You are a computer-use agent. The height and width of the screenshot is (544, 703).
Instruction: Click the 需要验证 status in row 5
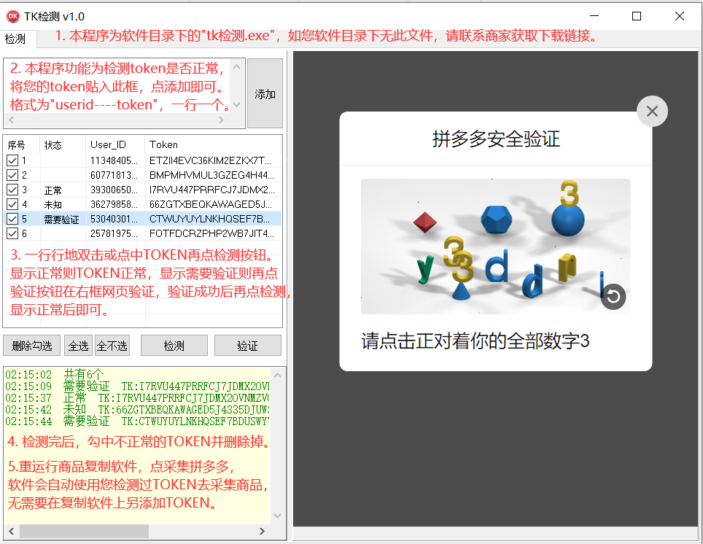[x=61, y=219]
